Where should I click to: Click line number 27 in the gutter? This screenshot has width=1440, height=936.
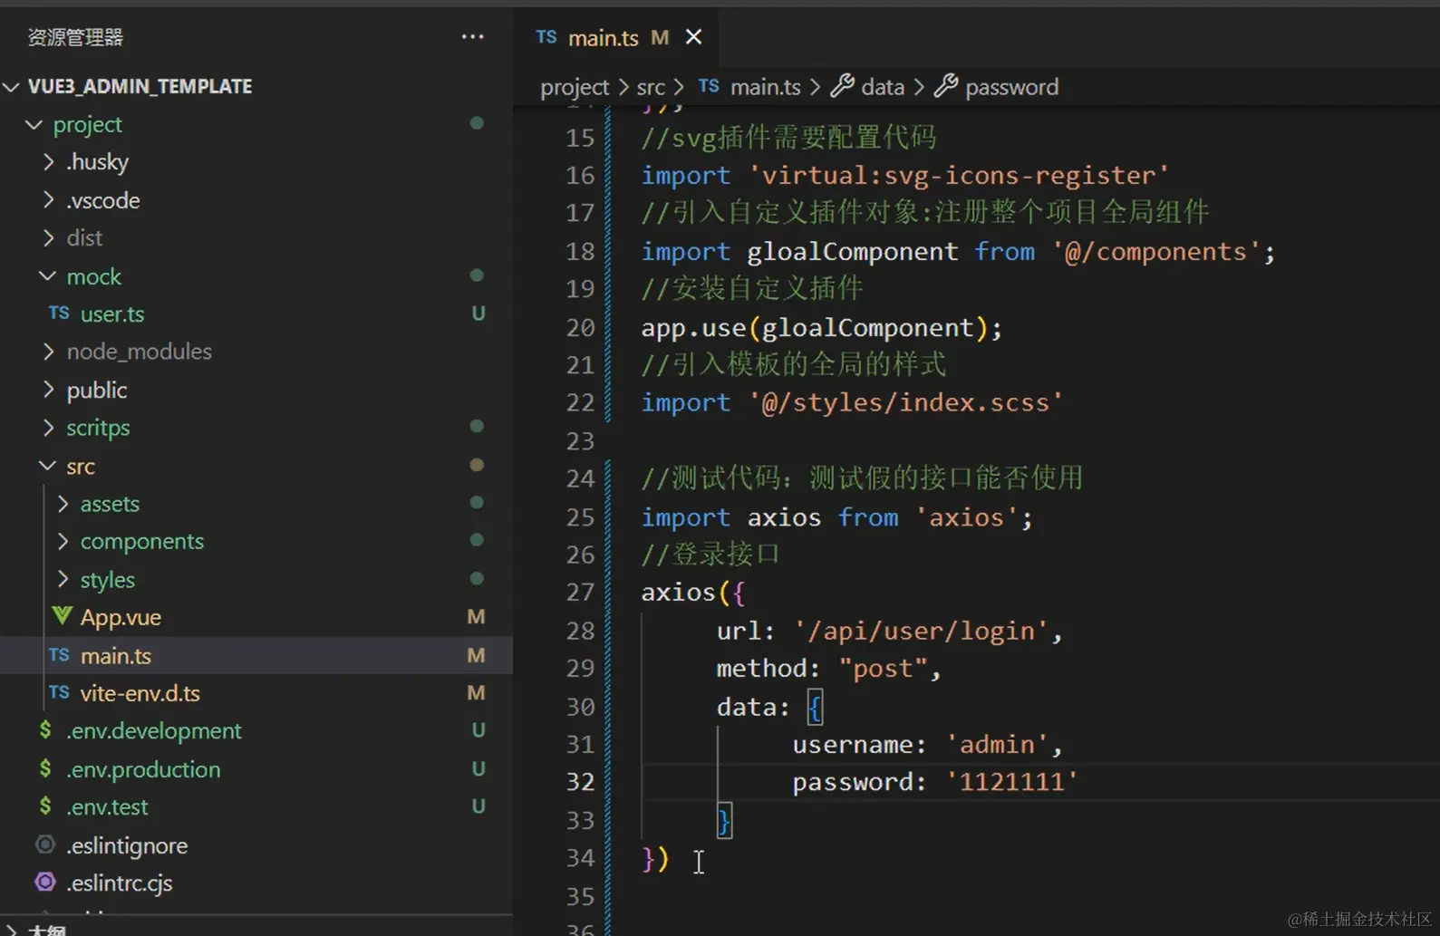tap(580, 593)
